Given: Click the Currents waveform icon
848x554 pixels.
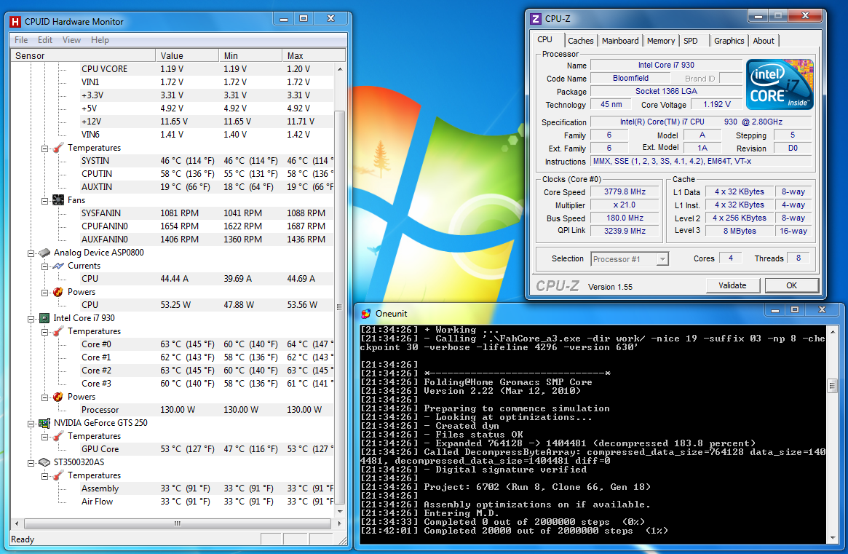Looking at the screenshot, I should [58, 266].
